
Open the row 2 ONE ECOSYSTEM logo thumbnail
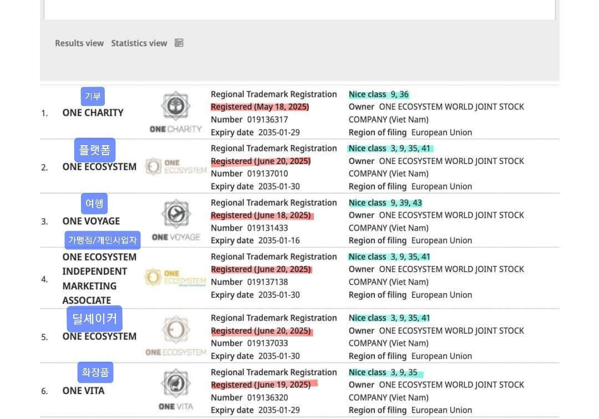(x=176, y=166)
